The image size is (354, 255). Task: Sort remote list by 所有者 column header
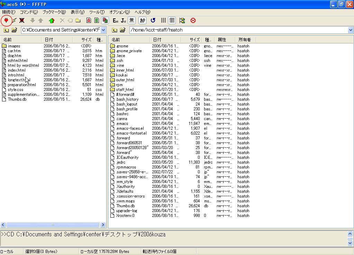click(x=245, y=40)
